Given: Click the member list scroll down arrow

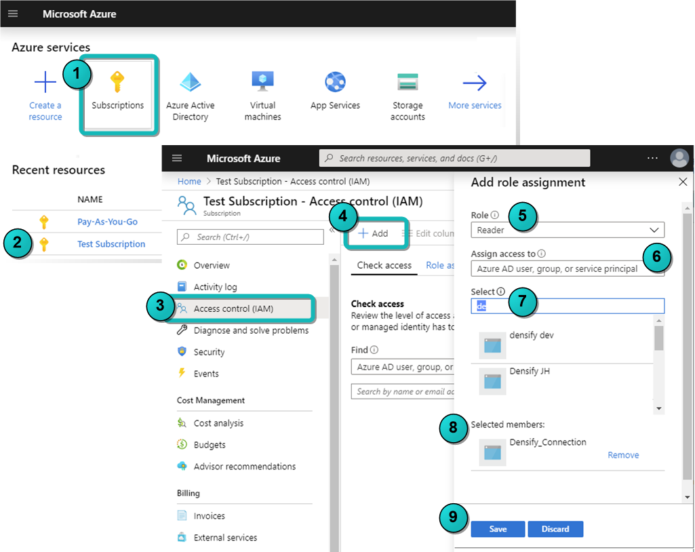Looking at the screenshot, I should (658, 408).
